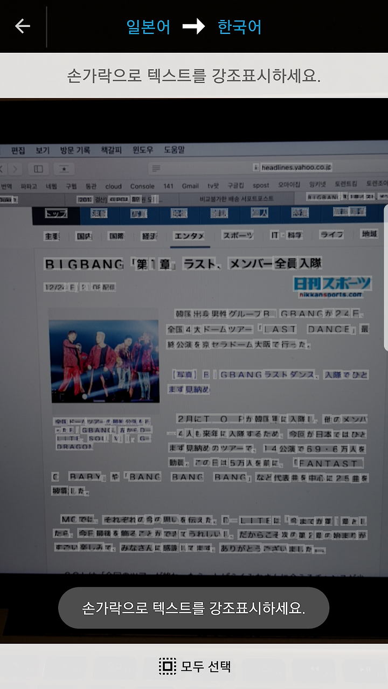Select the 国際 category tab
Screen dimensions: 388x689
pyautogui.click(x=116, y=236)
